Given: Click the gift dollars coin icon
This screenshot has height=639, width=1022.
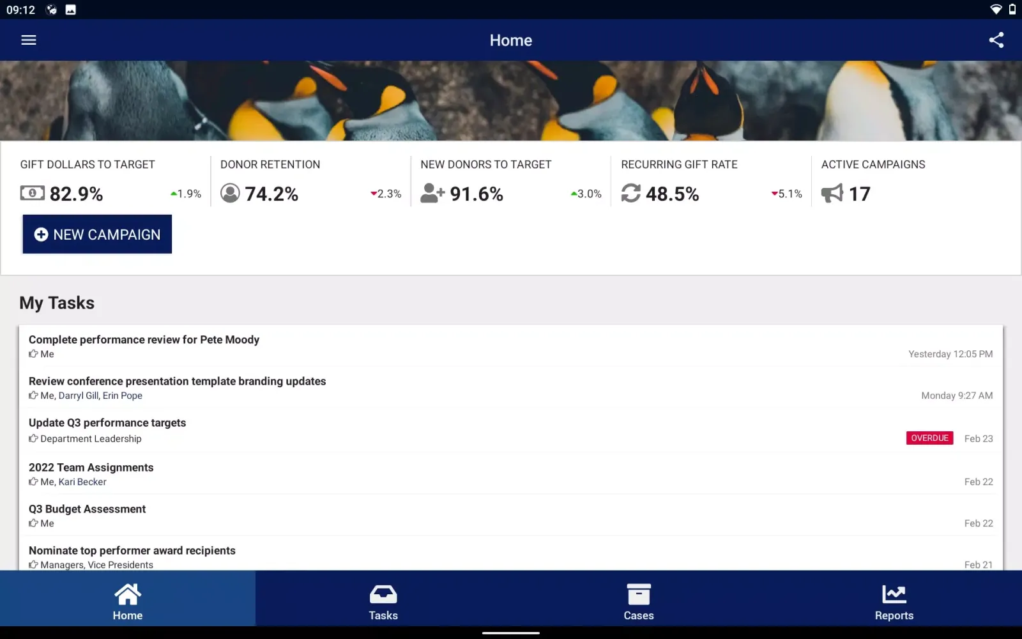Looking at the screenshot, I should [x=32, y=193].
